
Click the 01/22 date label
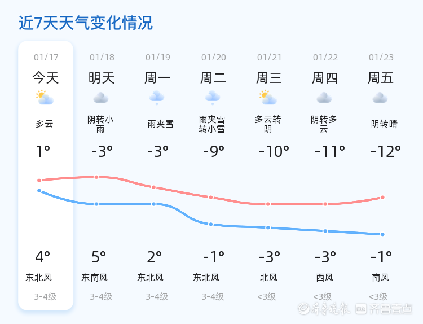pyautogui.click(x=325, y=58)
